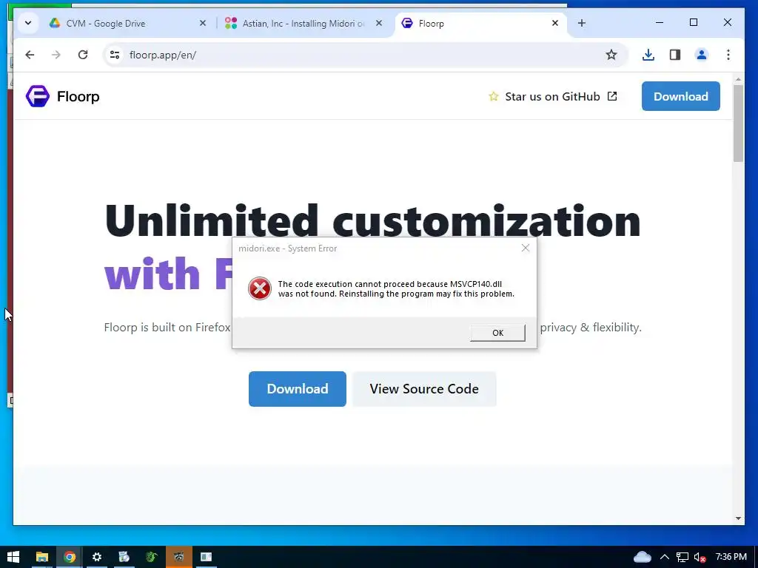Screen dimensions: 758x568
Task: Open the Windows Start menu
Action: [x=13, y=557]
